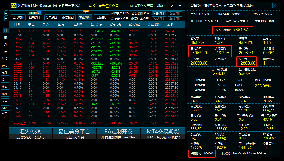Click the down arrow beside the toolbar
284x161 pixels.
6,19
